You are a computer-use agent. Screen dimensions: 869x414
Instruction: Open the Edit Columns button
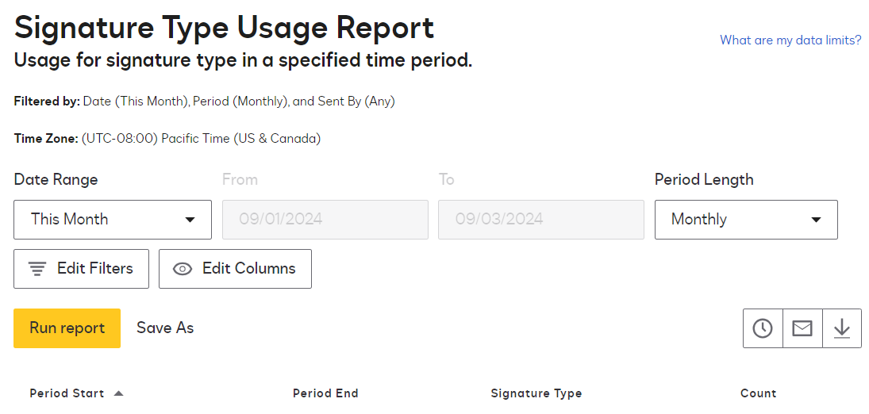click(235, 269)
